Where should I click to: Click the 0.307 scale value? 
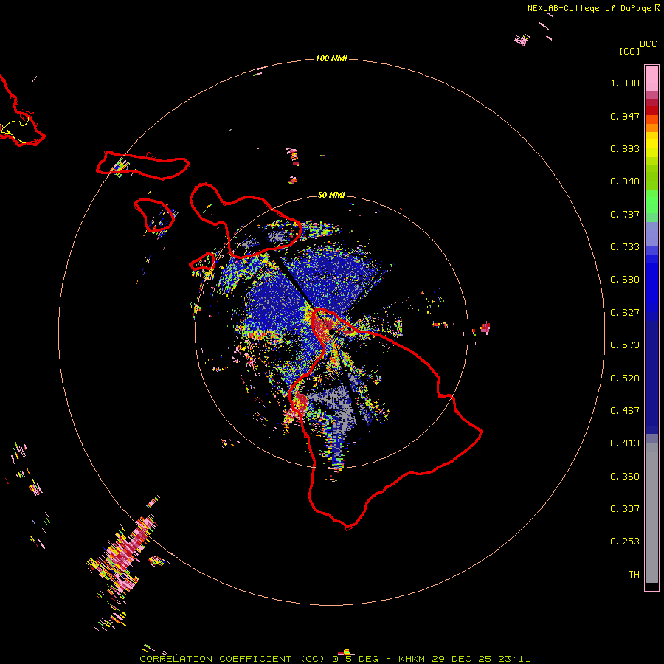pyautogui.click(x=625, y=509)
